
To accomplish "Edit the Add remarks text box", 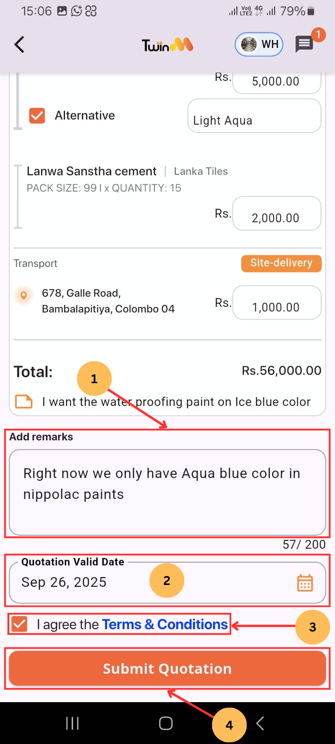I will 167,492.
